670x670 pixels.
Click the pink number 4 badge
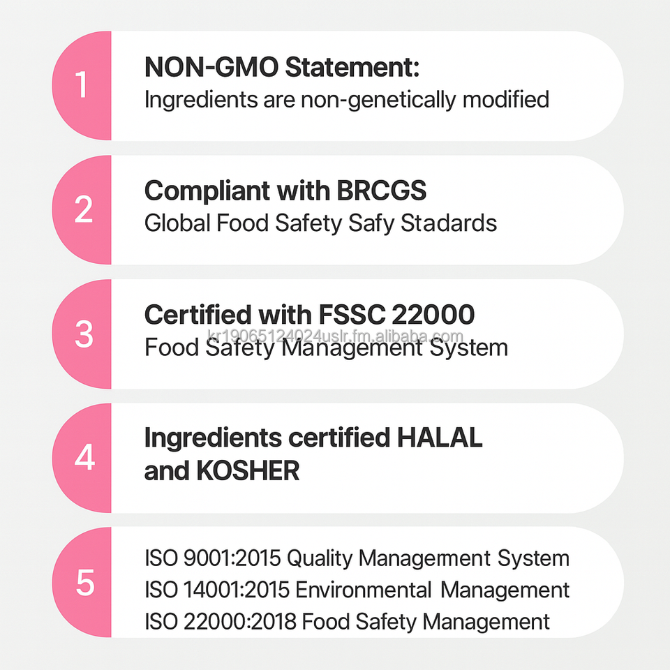(83, 458)
